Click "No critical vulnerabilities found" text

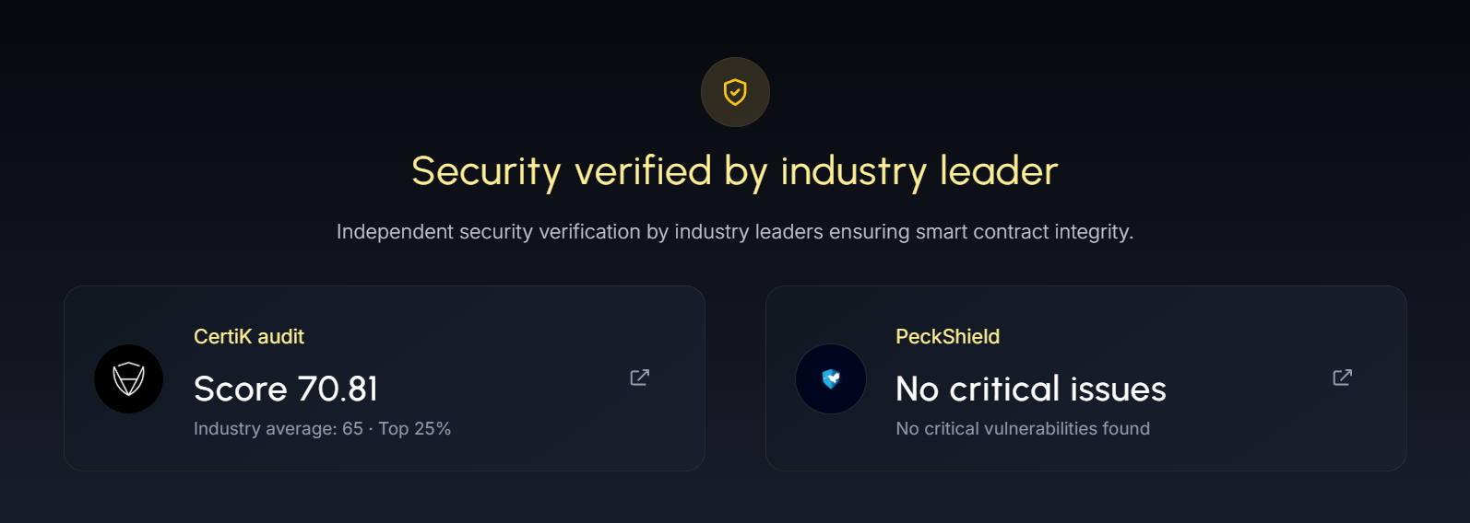1022,429
